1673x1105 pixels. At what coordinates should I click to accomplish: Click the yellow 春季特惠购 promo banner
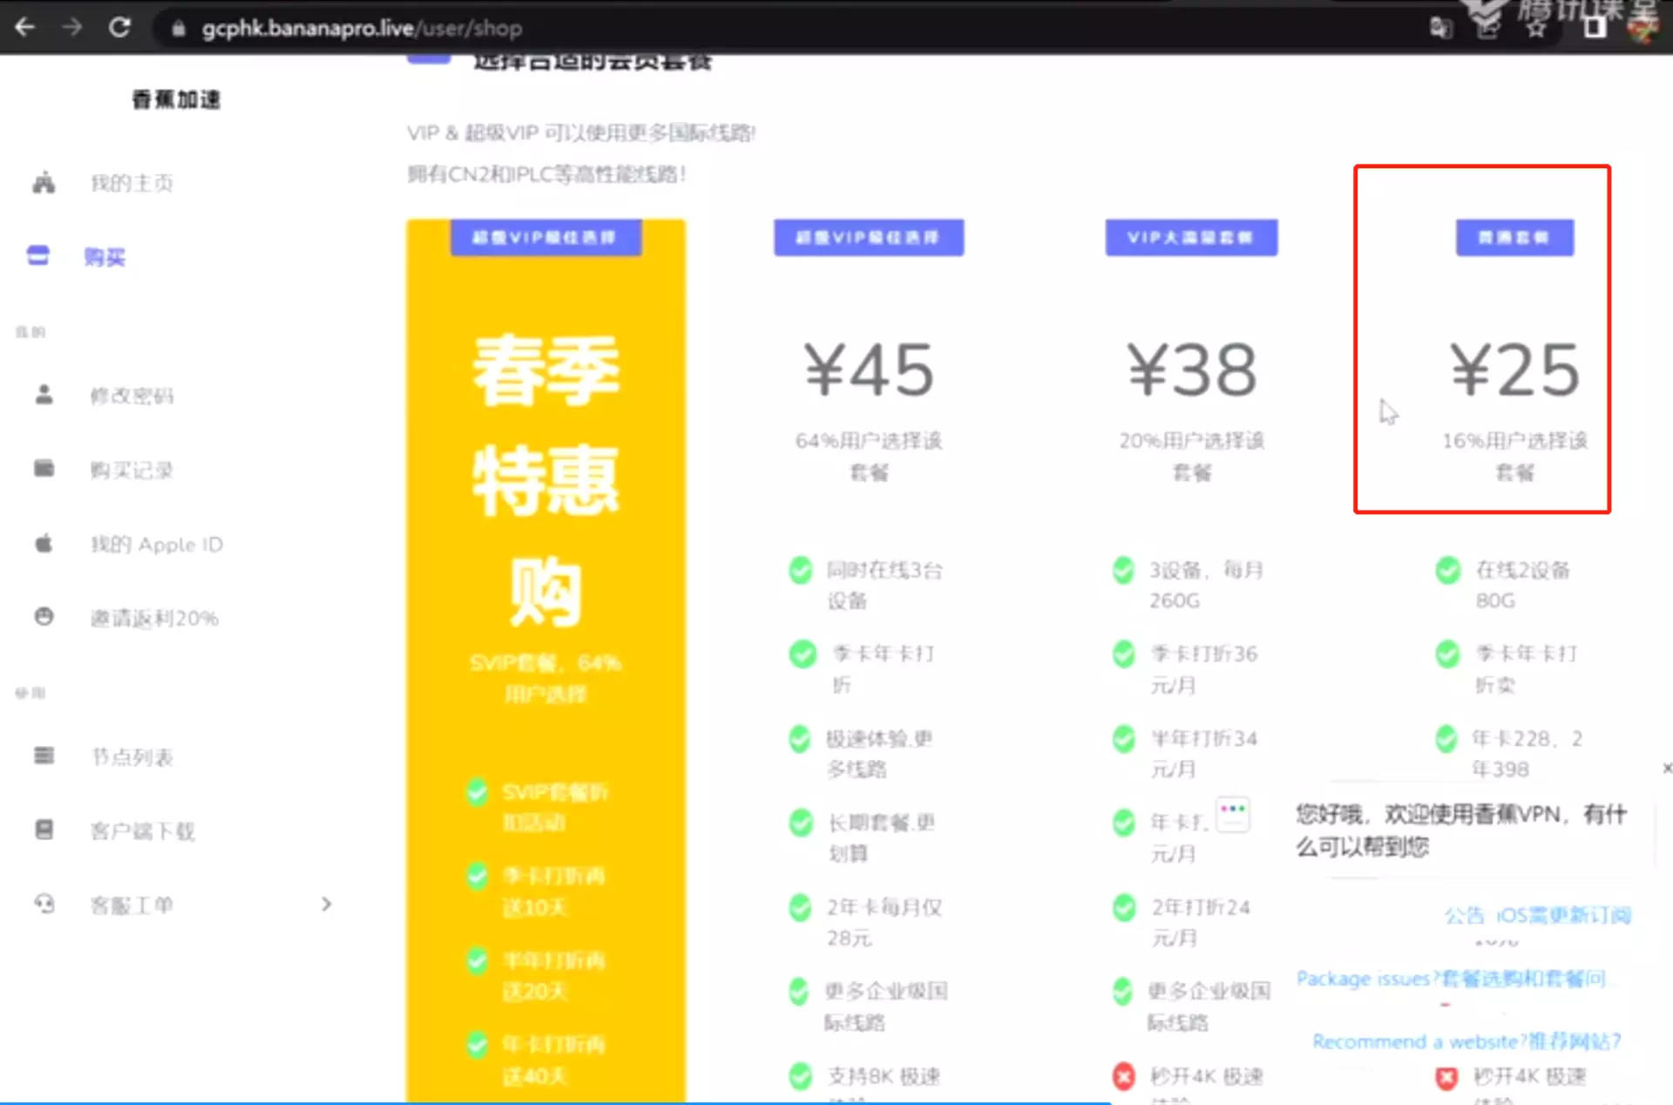click(545, 479)
